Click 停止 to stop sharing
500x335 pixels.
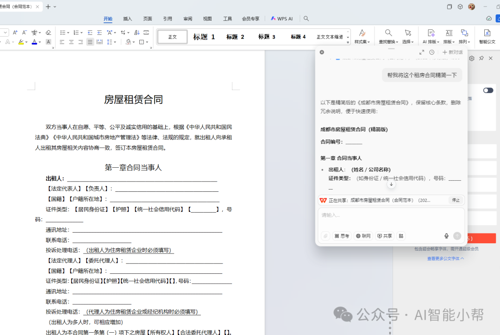coord(456,200)
